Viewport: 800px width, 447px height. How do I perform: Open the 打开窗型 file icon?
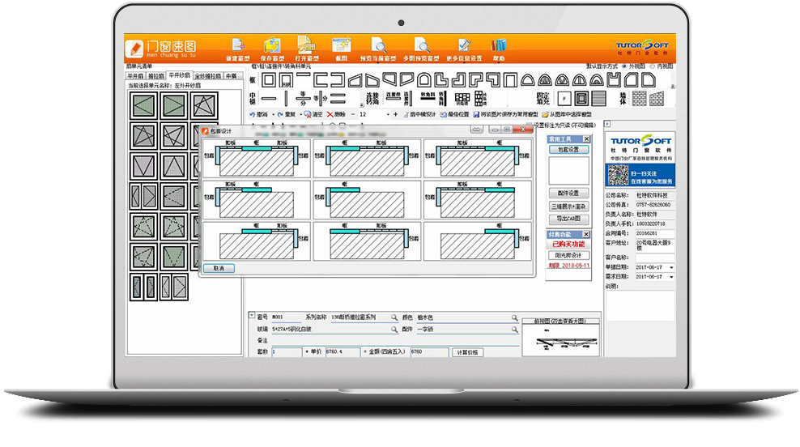(306, 45)
